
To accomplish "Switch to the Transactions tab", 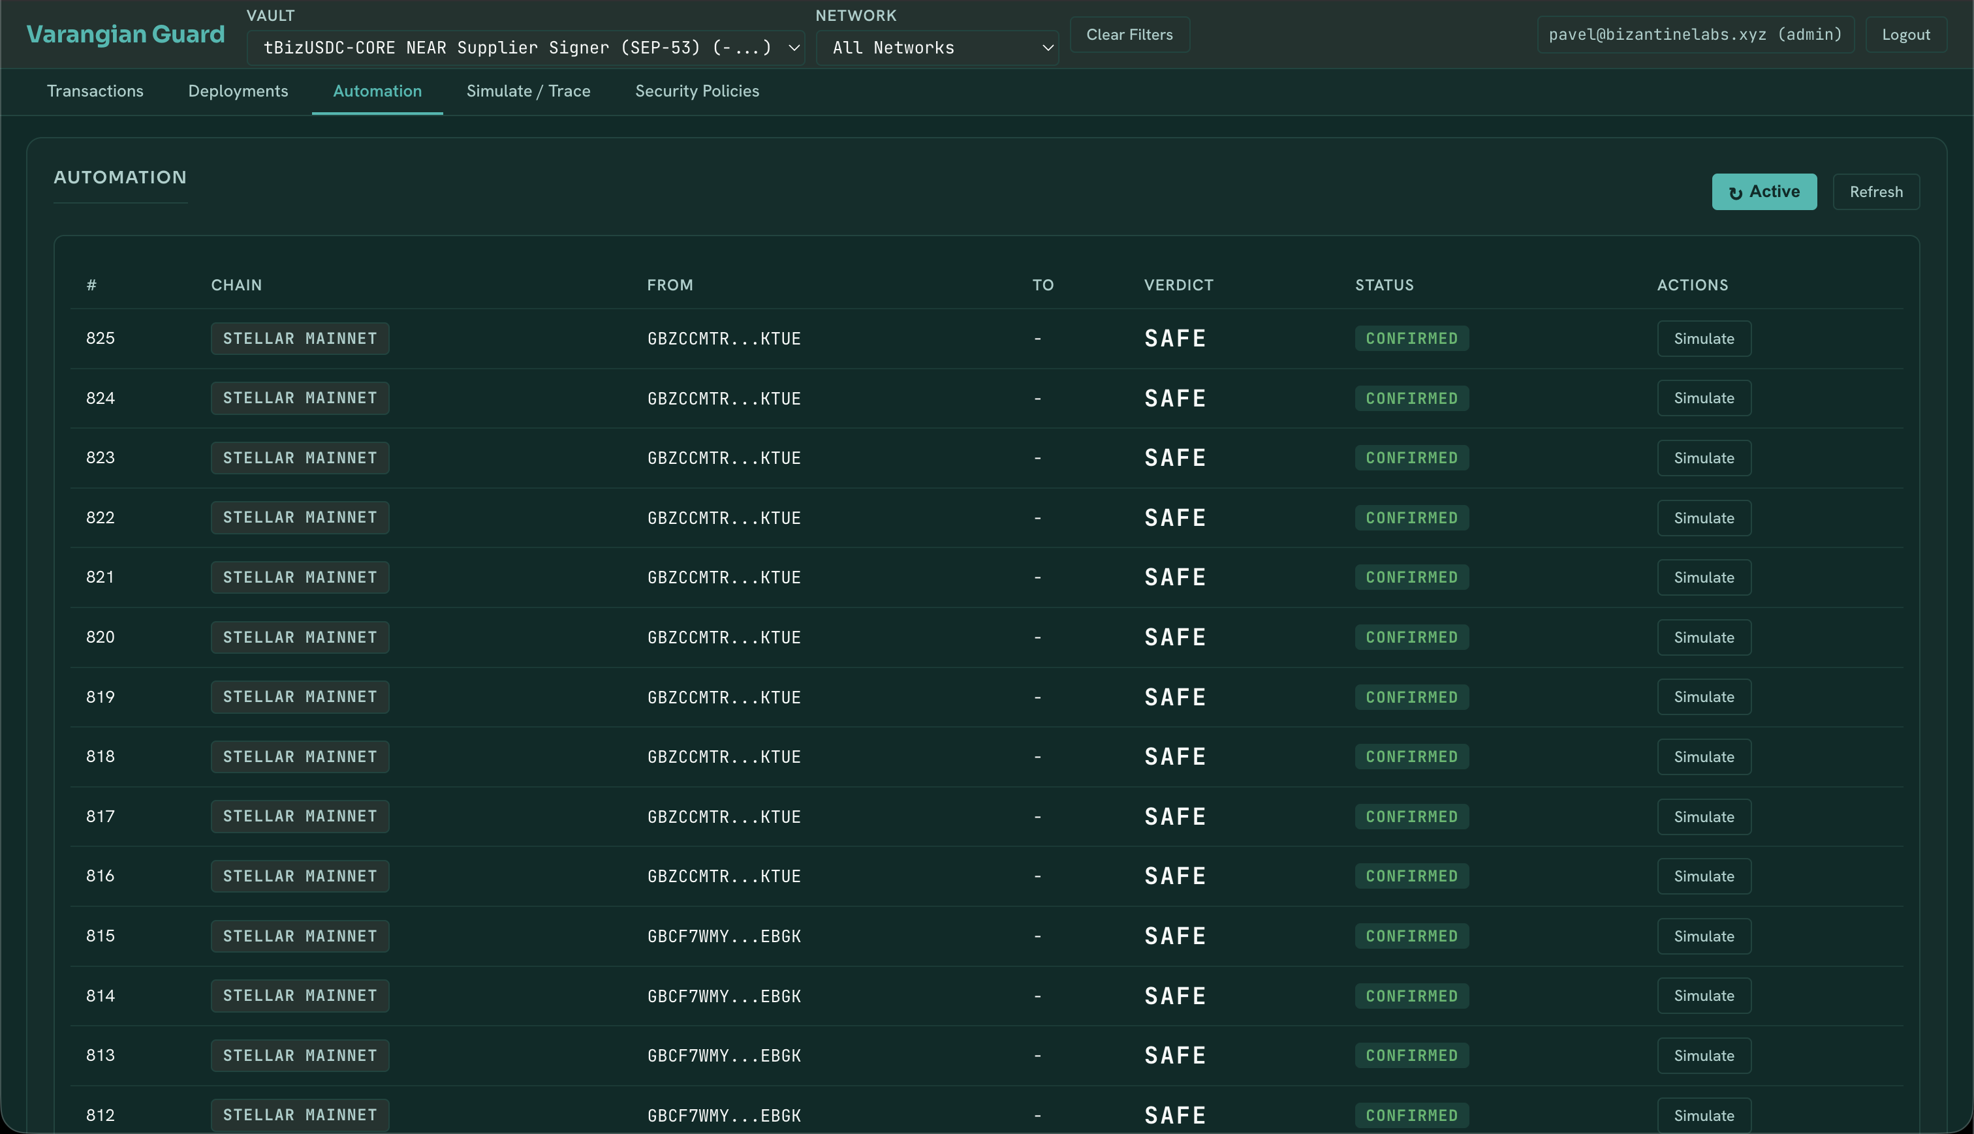I will 95,91.
